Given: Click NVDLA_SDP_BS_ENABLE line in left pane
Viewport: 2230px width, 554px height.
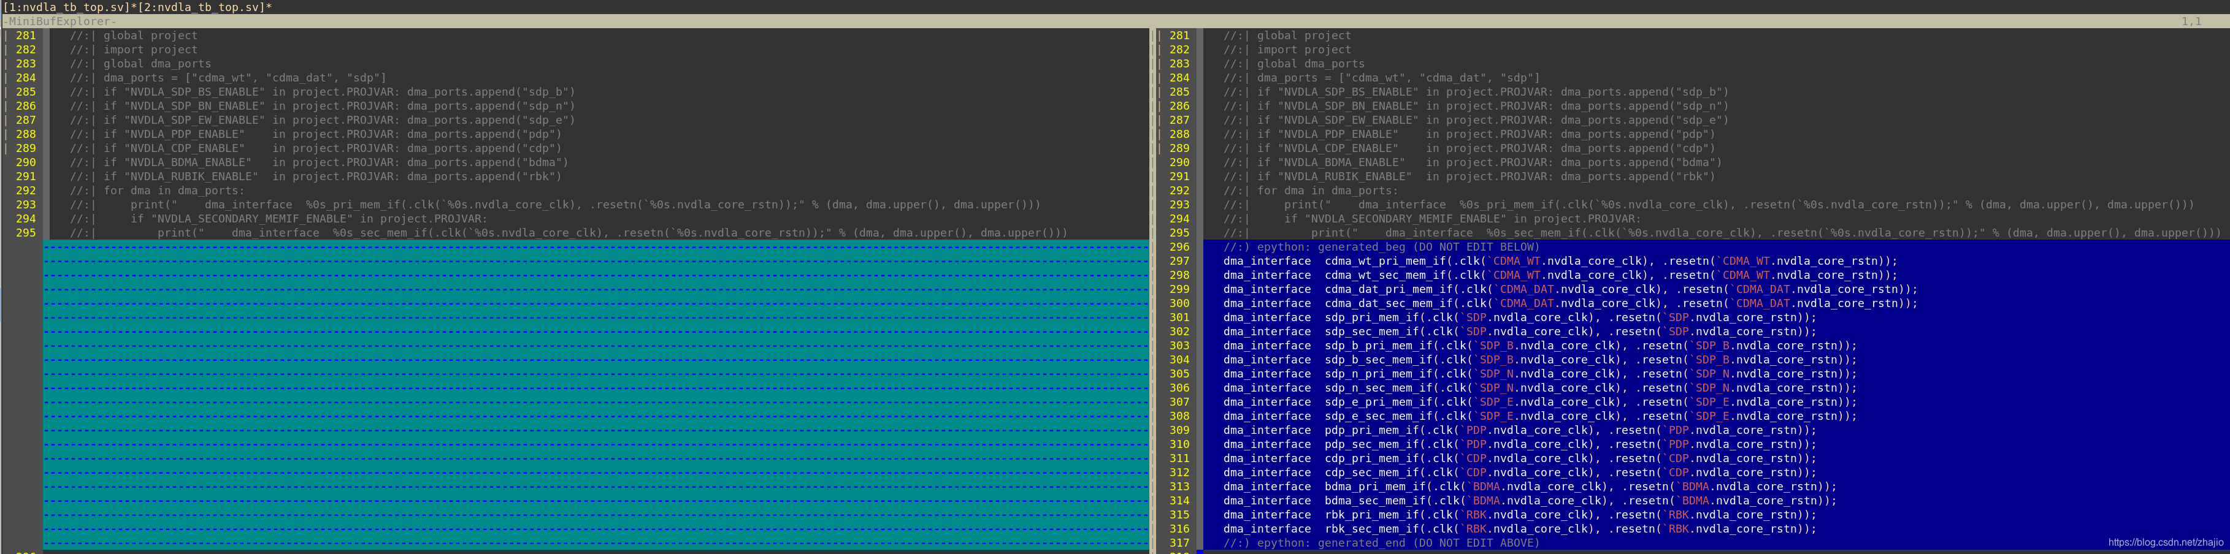Looking at the screenshot, I should [x=323, y=92].
